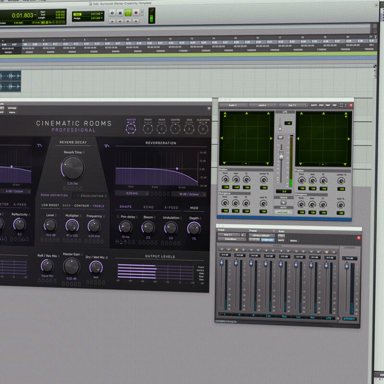Select the Rear channel group icon
384x384 pixels.
click(161, 129)
